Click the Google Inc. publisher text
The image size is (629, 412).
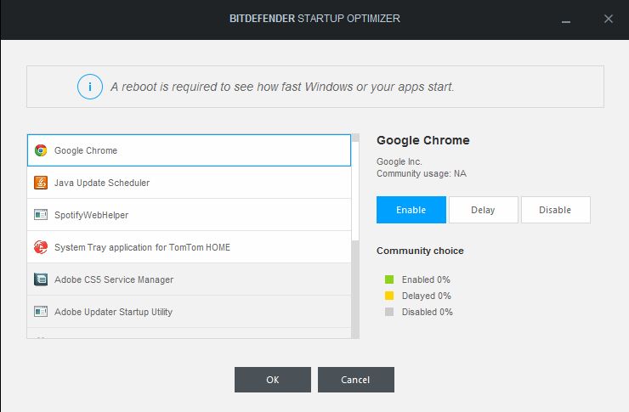[399, 161]
